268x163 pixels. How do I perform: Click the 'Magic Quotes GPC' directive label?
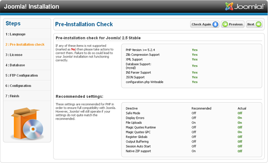tap(138, 132)
